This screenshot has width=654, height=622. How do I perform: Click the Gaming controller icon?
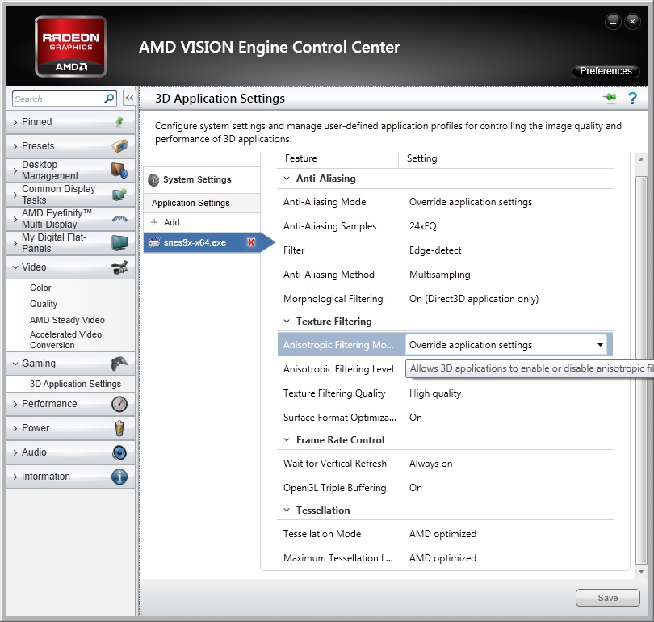119,364
